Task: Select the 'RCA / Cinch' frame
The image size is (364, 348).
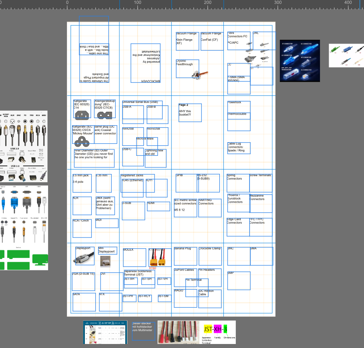Action: pyautogui.click(x=82, y=228)
